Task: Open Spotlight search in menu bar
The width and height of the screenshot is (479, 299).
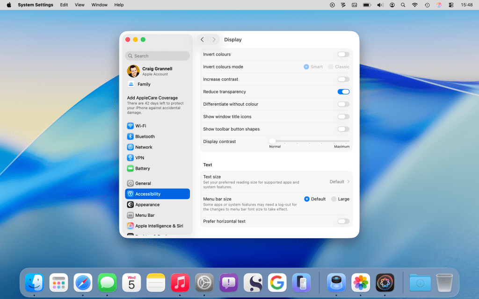Action: pyautogui.click(x=403, y=5)
